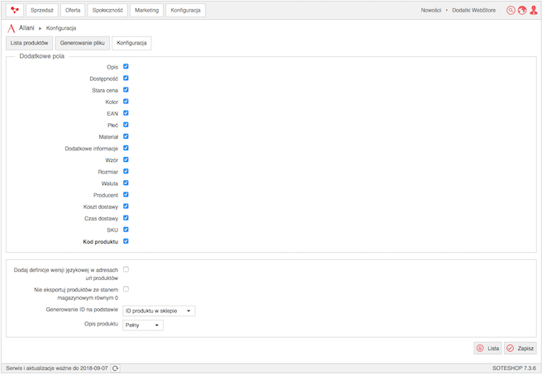Click the SOTESHOP logo home icon
This screenshot has height=375, width=542.
click(15, 11)
